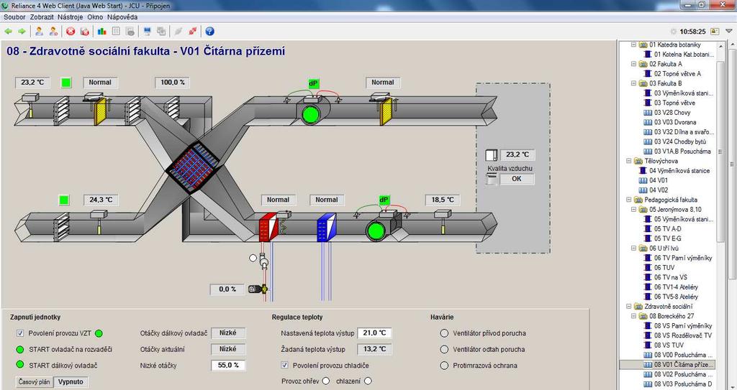The height and width of the screenshot is (390, 737).
Task: Click the heating circuit pump symbol
Action: pos(263,261)
